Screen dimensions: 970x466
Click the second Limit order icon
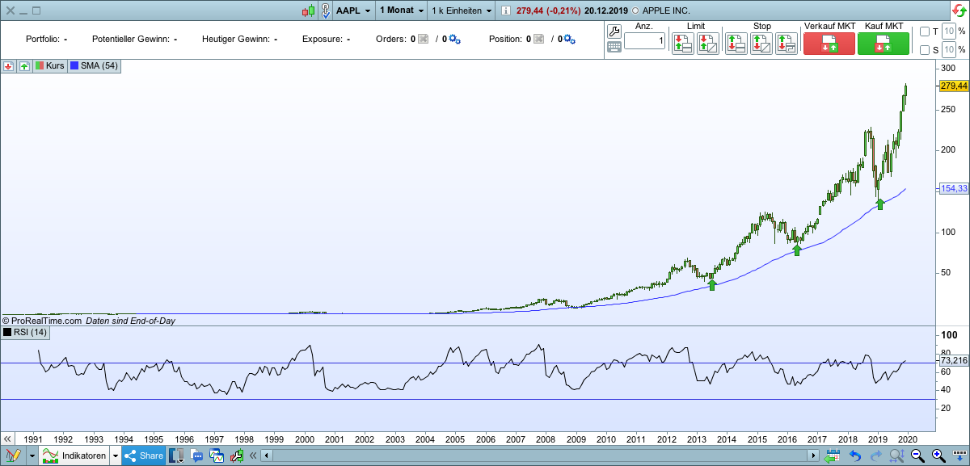pyautogui.click(x=708, y=43)
